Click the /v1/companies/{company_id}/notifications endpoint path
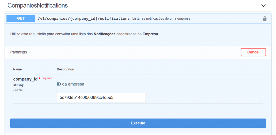276x135 pixels. (x=84, y=19)
